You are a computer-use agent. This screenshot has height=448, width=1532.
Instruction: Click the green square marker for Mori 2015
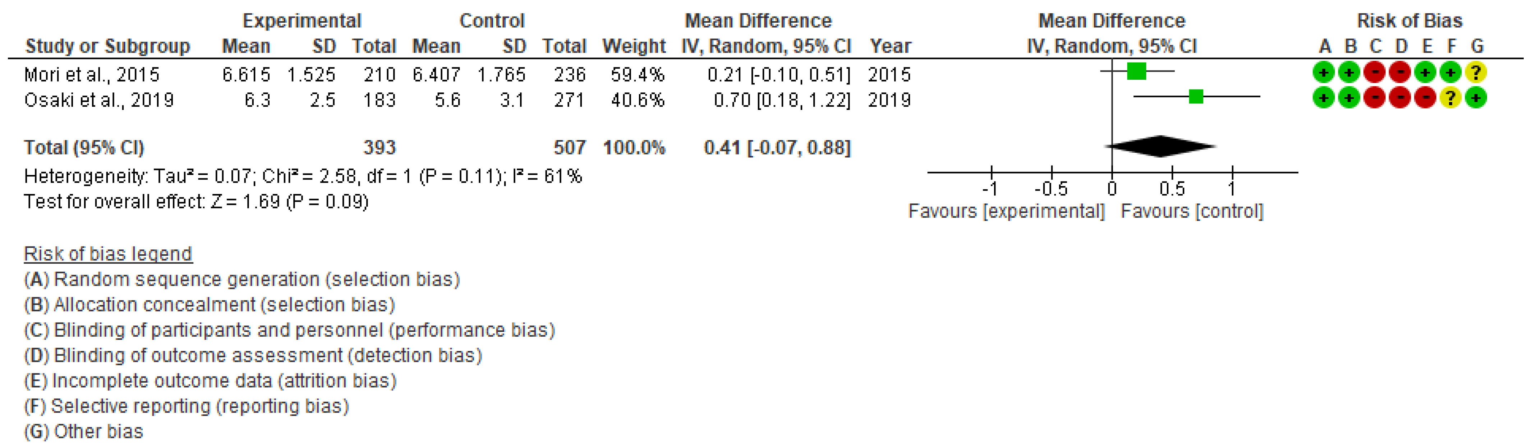coord(1136,71)
